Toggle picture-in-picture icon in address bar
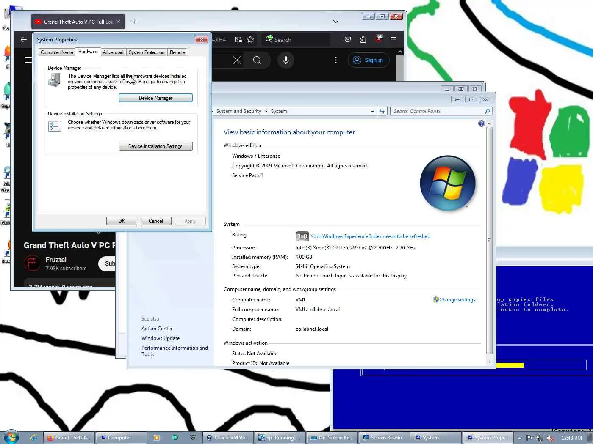The image size is (593, 444). click(x=238, y=40)
